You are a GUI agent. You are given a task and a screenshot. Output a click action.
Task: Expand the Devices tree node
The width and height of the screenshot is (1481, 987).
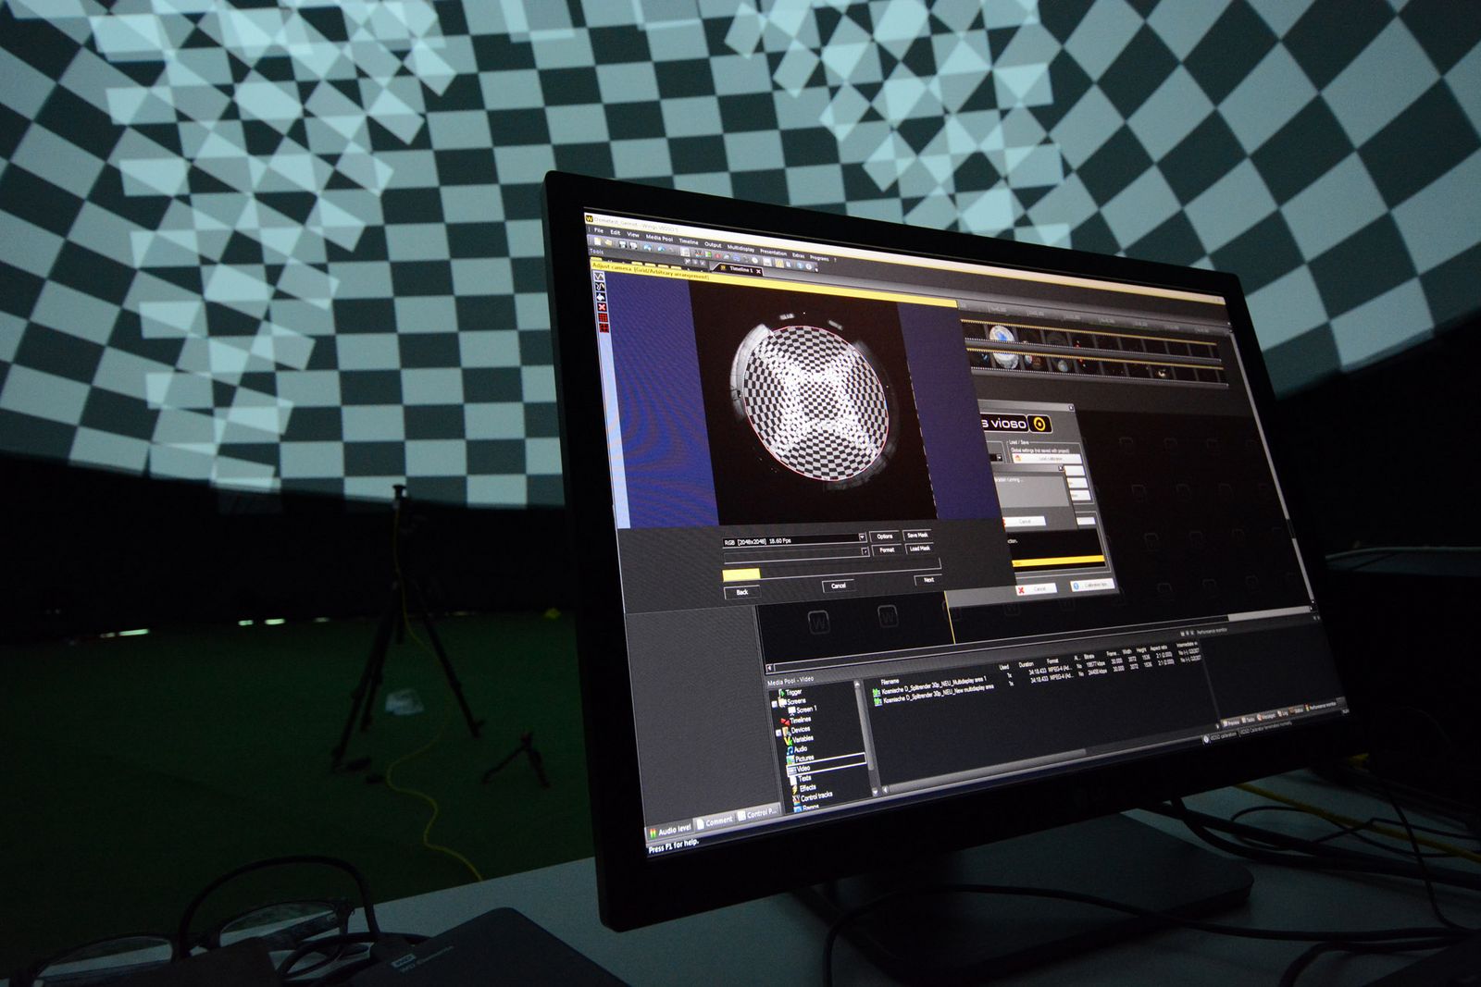pyautogui.click(x=778, y=734)
